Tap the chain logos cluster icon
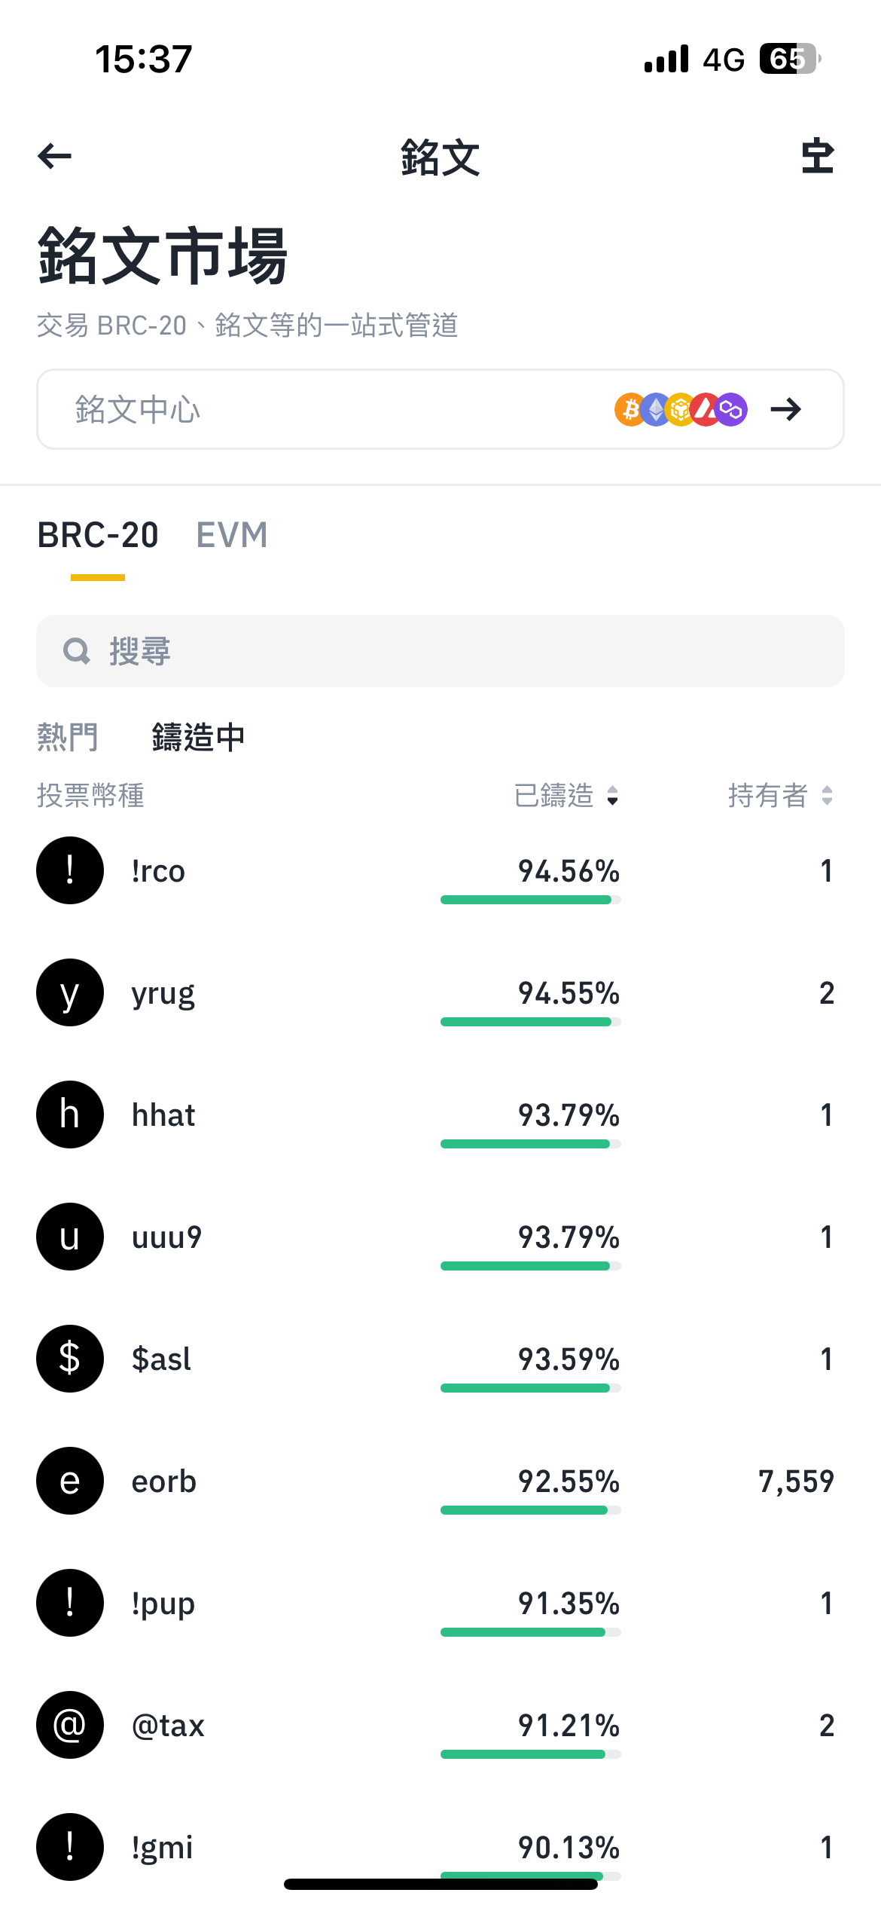881x1908 pixels. 681,410
